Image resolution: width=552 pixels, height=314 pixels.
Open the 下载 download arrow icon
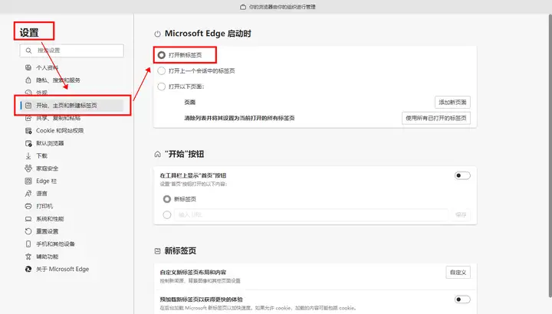click(x=28, y=155)
